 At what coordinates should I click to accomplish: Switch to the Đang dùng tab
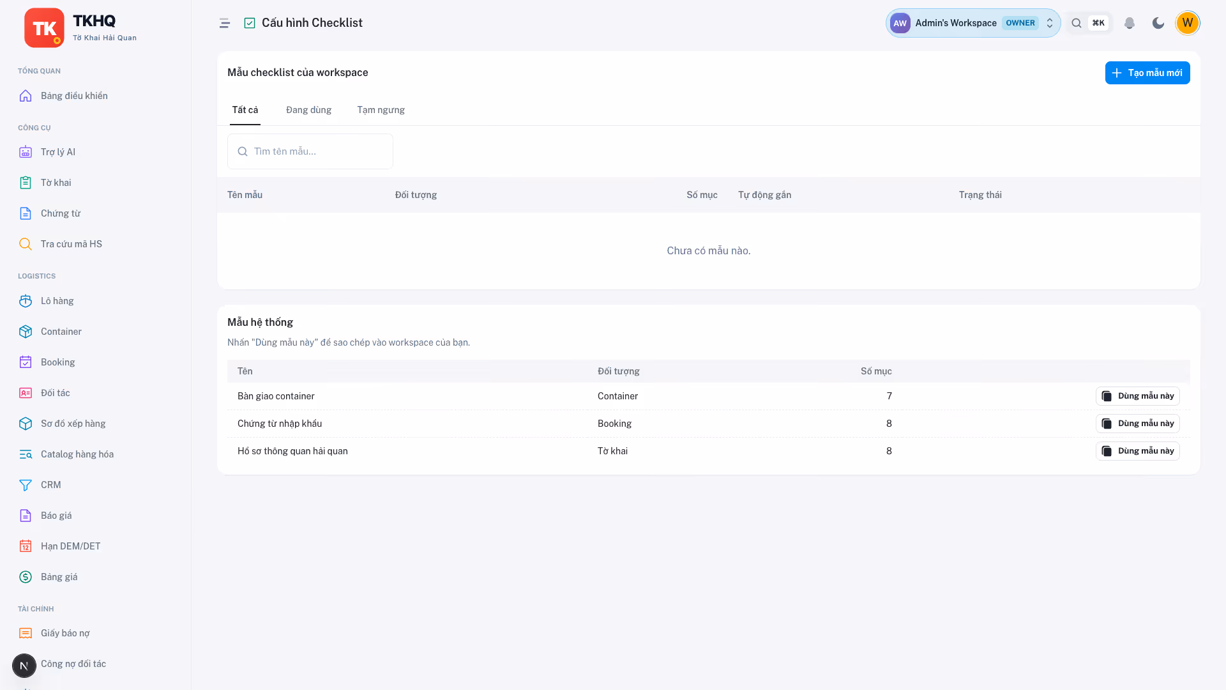coord(309,110)
